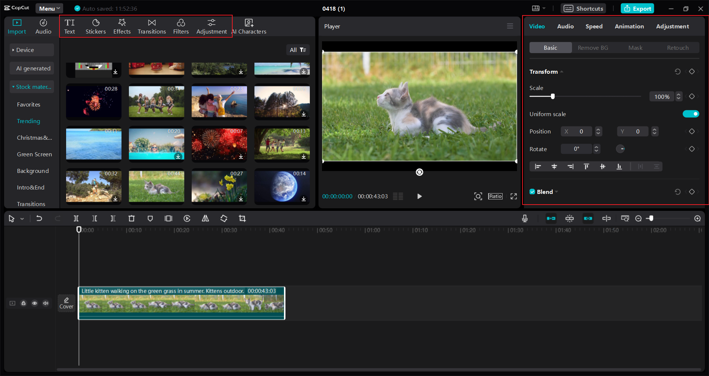Click the Export button
This screenshot has height=376, width=709.
[x=637, y=8]
